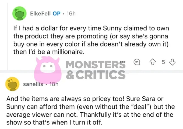
Task: Open sanellis's yellow Snoo avatar
Action: click(x=12, y=84)
